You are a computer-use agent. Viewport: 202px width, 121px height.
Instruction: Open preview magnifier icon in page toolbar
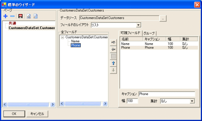click(35, 16)
